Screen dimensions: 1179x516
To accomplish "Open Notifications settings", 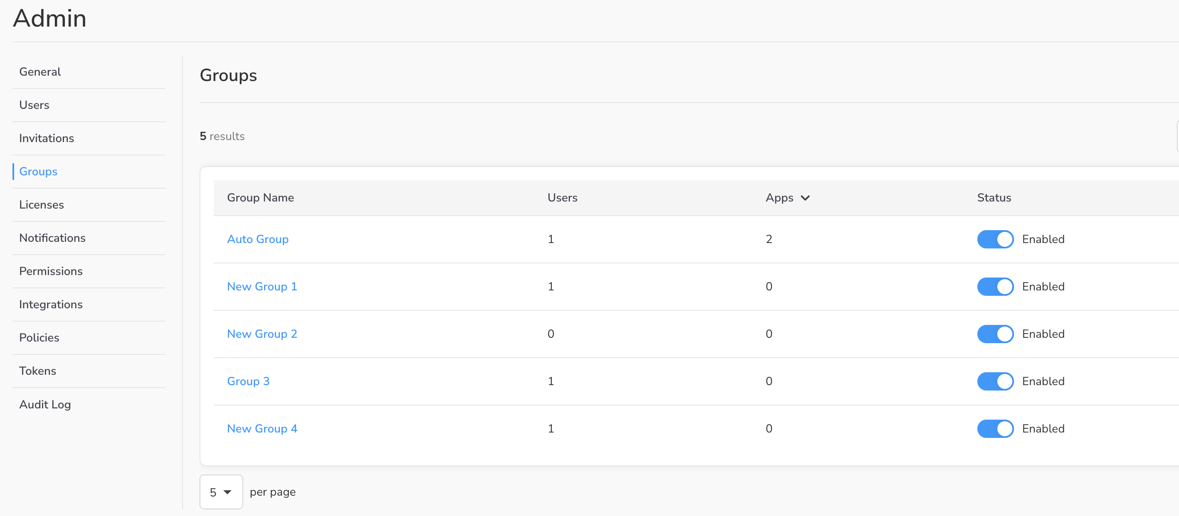I will point(53,238).
